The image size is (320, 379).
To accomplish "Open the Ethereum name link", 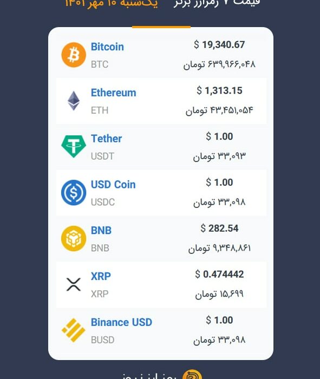I will point(113,93).
